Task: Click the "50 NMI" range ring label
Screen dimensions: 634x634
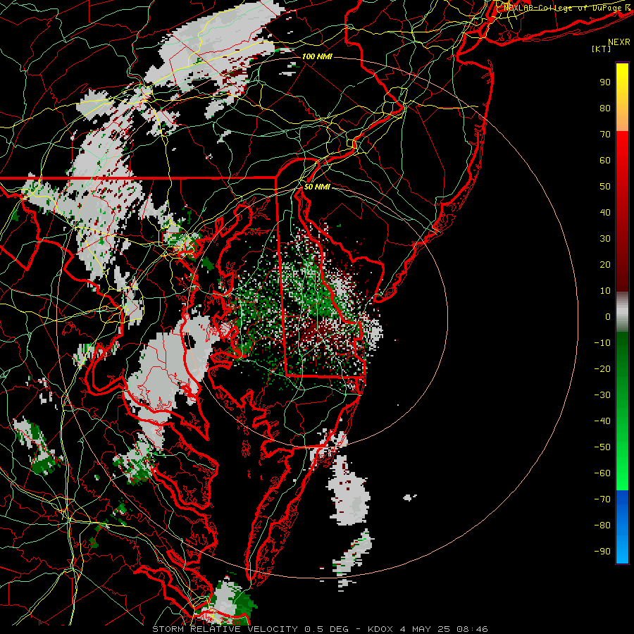Action: tap(317, 187)
